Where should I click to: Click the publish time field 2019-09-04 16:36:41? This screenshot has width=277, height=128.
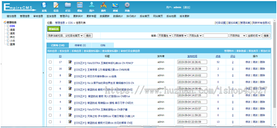(192, 62)
